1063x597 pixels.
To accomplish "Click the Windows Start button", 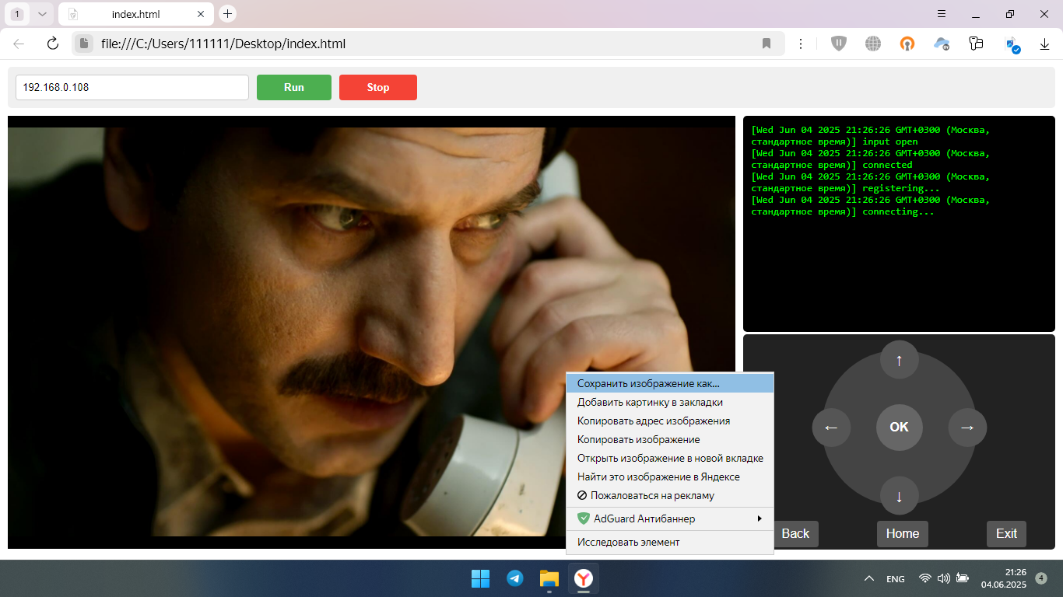I will [480, 578].
